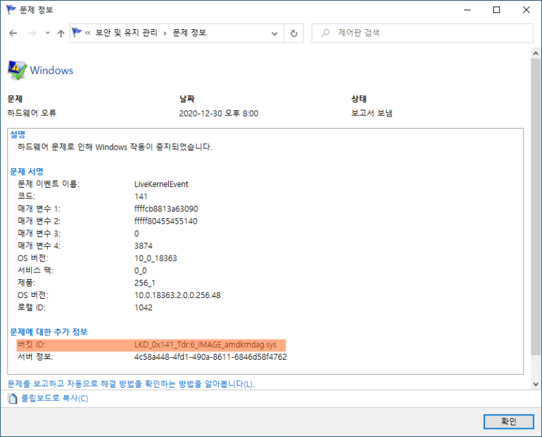Click the window icon on the title bar

(x=11, y=9)
